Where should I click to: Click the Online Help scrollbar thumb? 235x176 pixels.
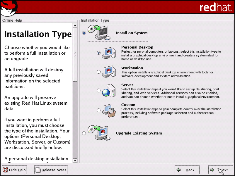[x=75, y=54]
